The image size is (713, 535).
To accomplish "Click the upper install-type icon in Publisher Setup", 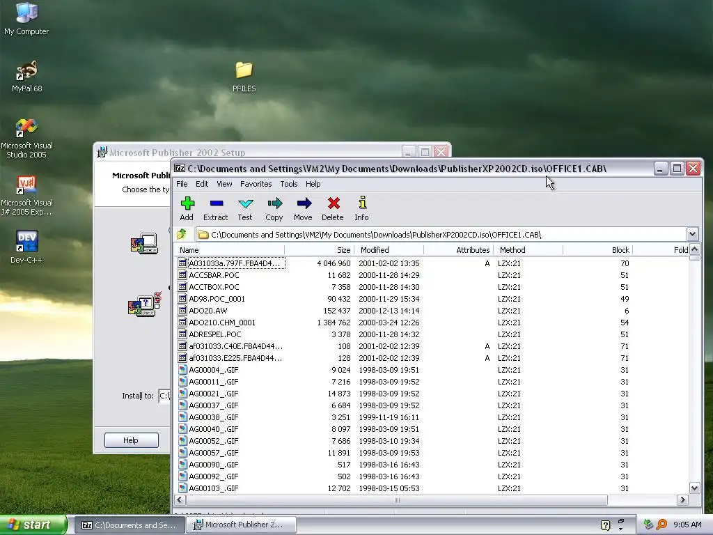I will tap(143, 243).
